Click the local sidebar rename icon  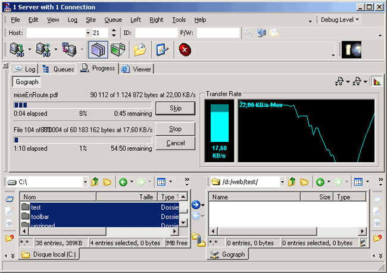coord(10,199)
